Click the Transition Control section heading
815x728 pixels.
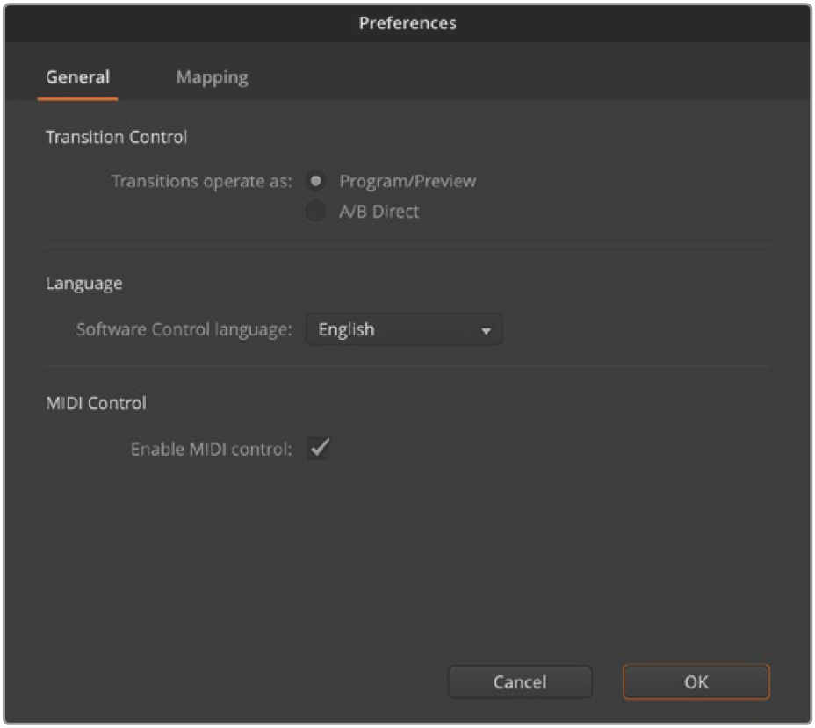[117, 137]
